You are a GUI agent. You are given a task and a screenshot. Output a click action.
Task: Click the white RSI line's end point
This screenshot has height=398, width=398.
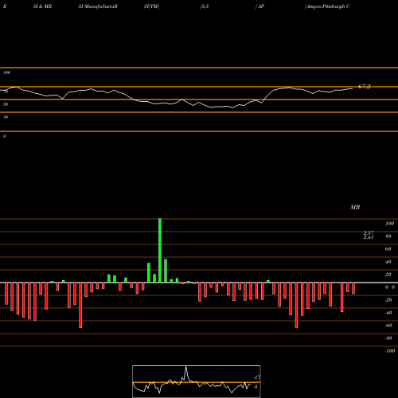point(353,88)
